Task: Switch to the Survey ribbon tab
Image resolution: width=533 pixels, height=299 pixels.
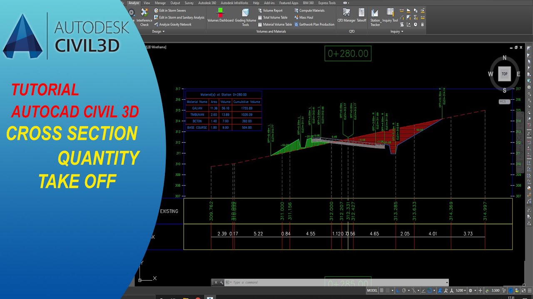Action: pyautogui.click(x=189, y=3)
